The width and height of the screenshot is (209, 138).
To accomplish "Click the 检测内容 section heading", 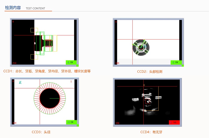I will [13, 8].
